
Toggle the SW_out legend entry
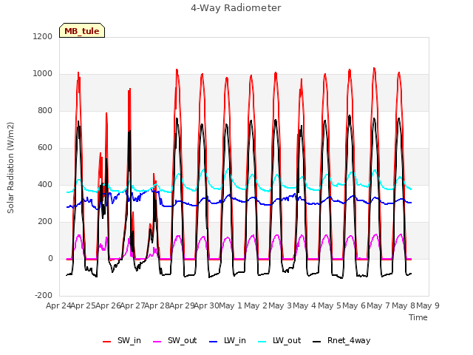click(x=175, y=340)
